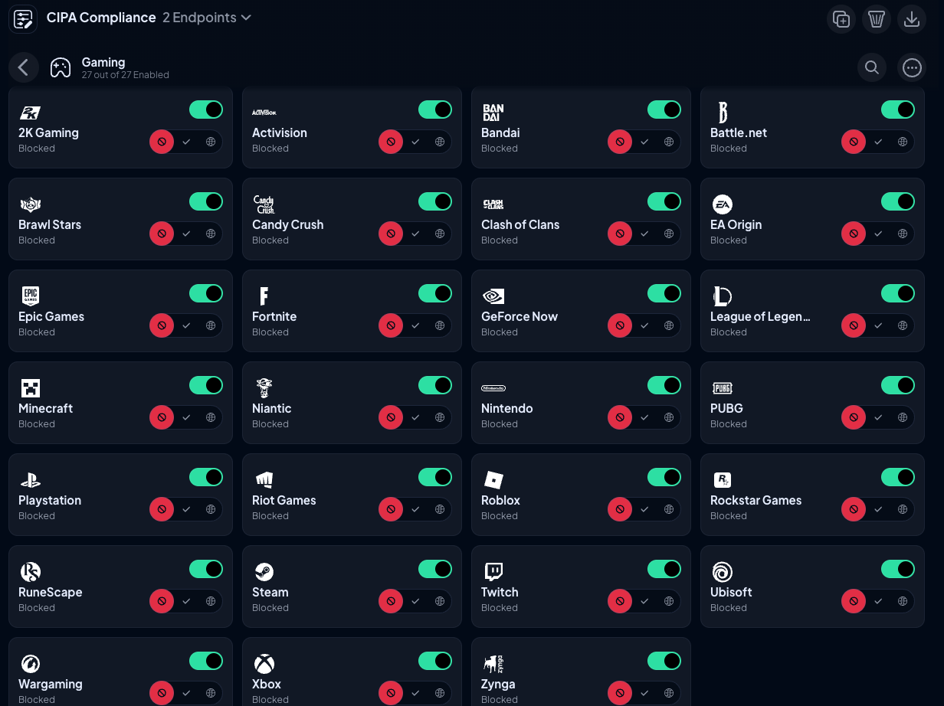Go back using the left arrow button

coord(24,67)
